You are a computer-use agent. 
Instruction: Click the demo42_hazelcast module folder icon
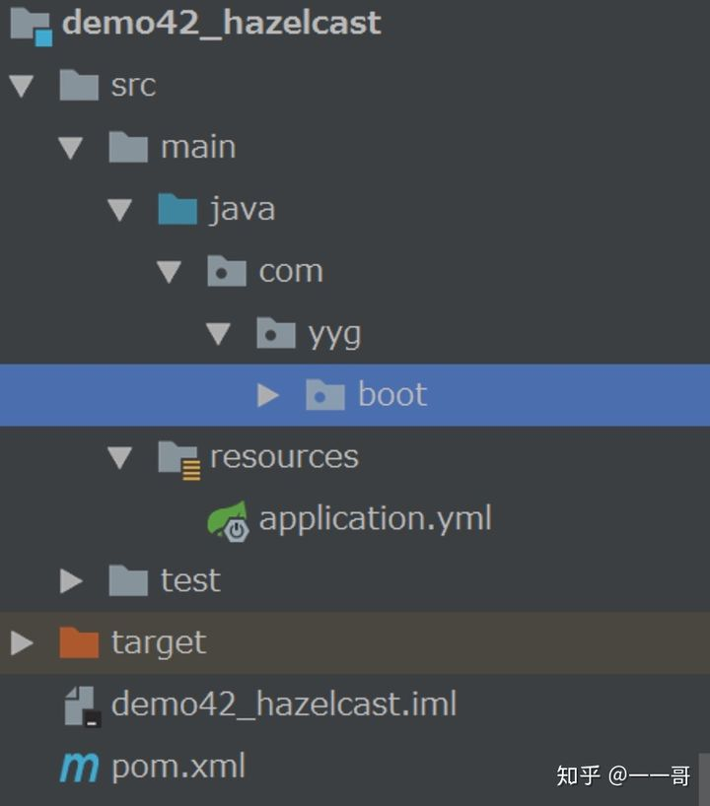coord(31,27)
